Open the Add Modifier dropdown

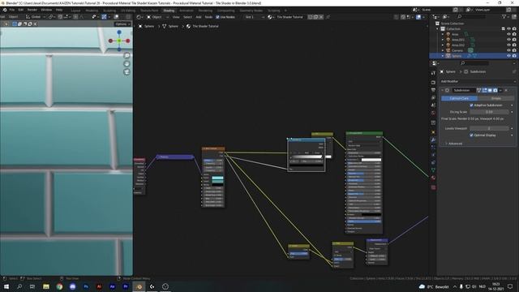coord(478,81)
